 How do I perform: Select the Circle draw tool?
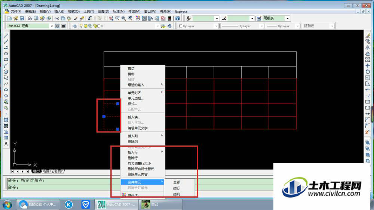(x=6, y=72)
